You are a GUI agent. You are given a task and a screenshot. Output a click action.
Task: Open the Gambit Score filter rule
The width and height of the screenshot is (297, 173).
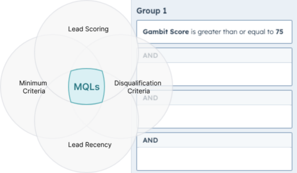[214, 31]
